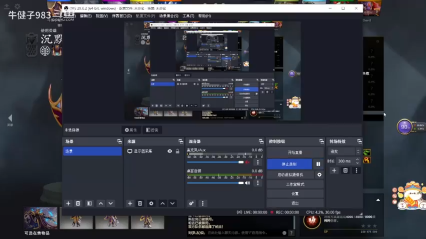Float the 转场特效 dock panel
The height and width of the screenshot is (239, 426).
pyautogui.click(x=359, y=141)
